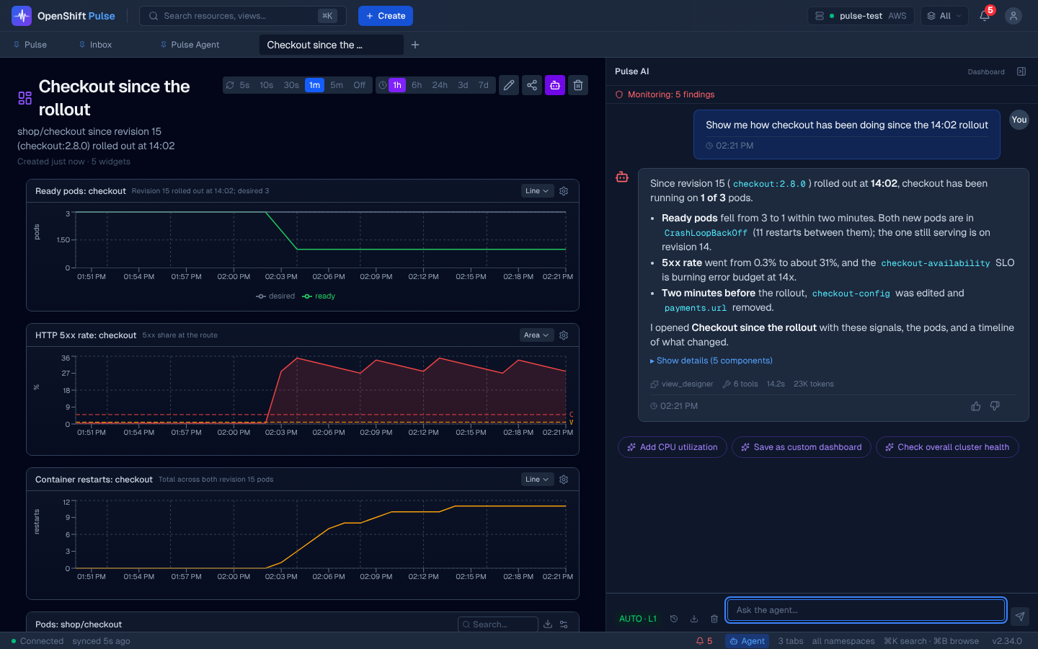The width and height of the screenshot is (1038, 649).
Task: Toggle the AUTO · L1 agent mode
Action: [638, 619]
